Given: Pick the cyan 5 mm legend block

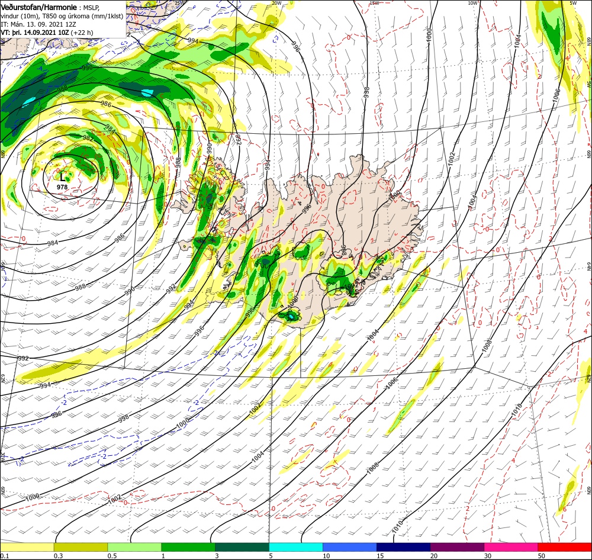Looking at the screenshot, I should [296, 547].
